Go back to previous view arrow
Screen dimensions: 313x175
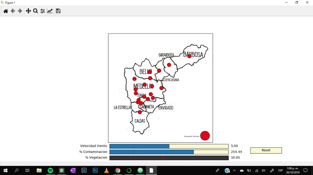pos(13,11)
